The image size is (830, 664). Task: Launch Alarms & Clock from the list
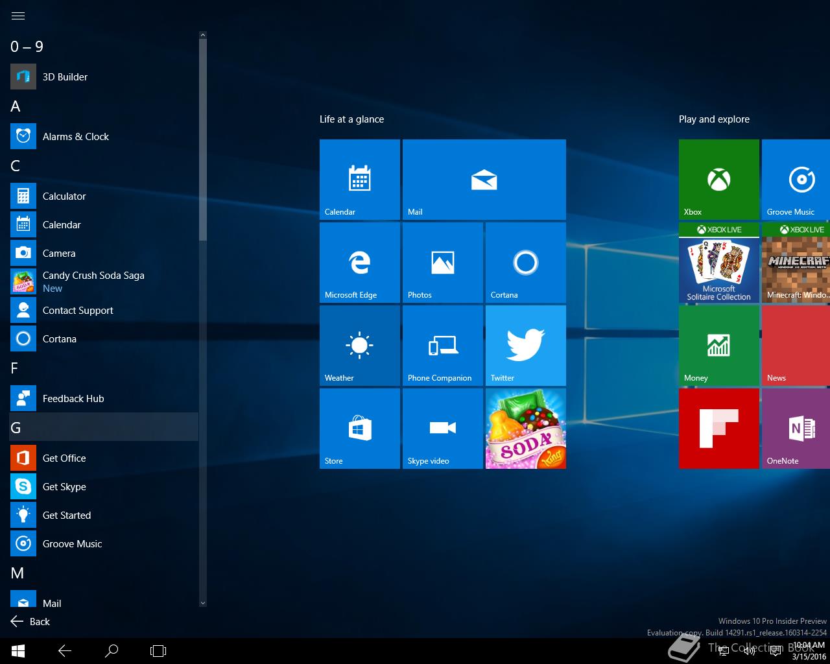click(x=104, y=136)
